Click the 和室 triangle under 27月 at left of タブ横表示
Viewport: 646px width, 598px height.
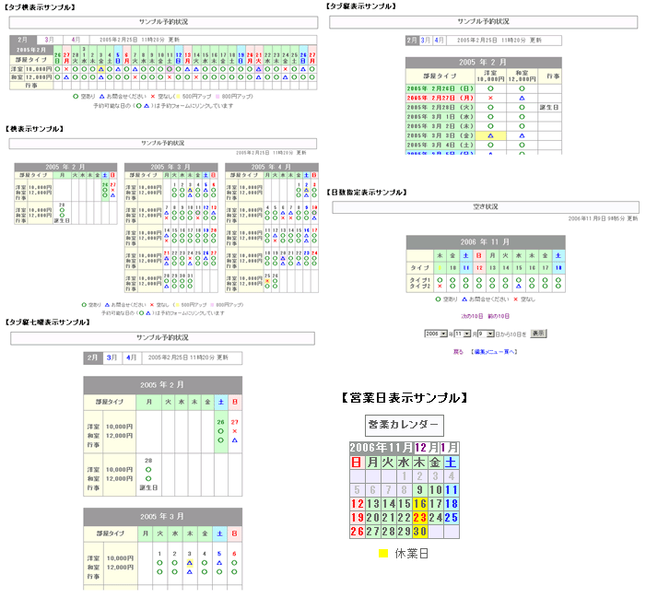66,77
